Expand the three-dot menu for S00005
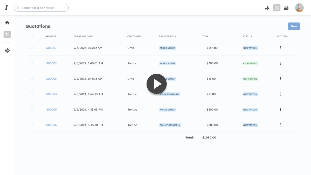This screenshot has width=311, height=175. click(x=280, y=110)
